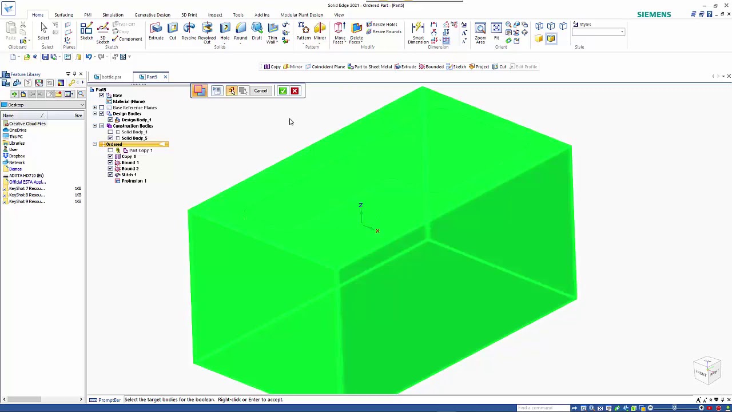The width and height of the screenshot is (732, 412).
Task: Click the orientation view cube
Action: pos(707,371)
